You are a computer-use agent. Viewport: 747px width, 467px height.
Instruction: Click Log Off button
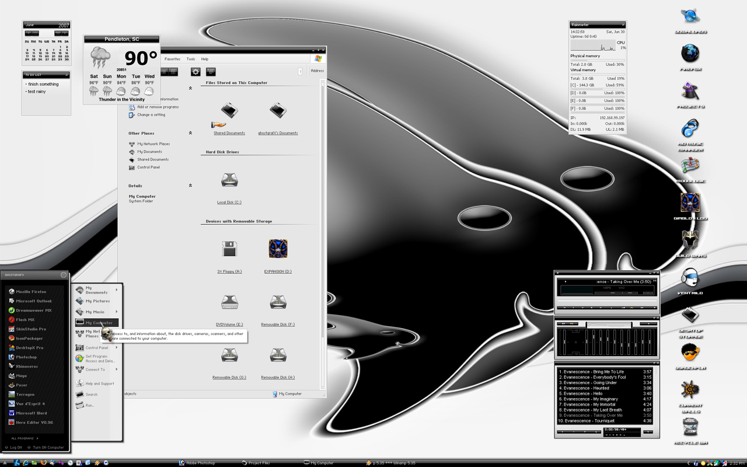[x=13, y=448]
